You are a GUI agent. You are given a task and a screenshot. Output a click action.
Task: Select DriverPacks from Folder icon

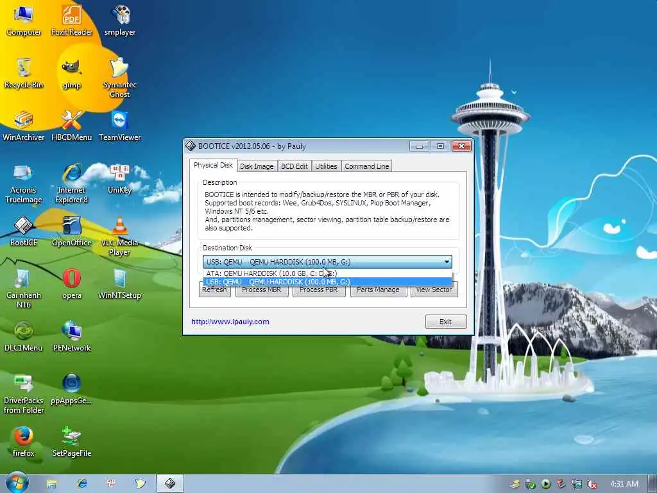point(24,394)
